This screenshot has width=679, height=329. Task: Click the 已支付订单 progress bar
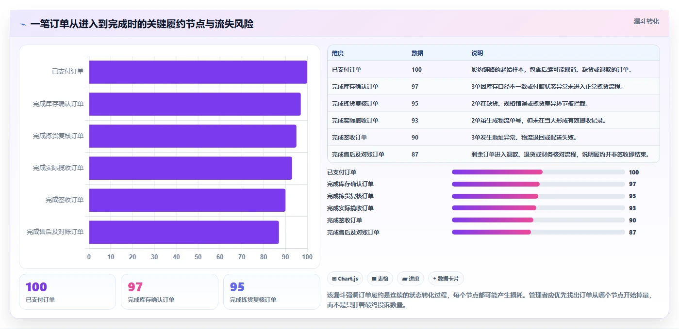538,172
